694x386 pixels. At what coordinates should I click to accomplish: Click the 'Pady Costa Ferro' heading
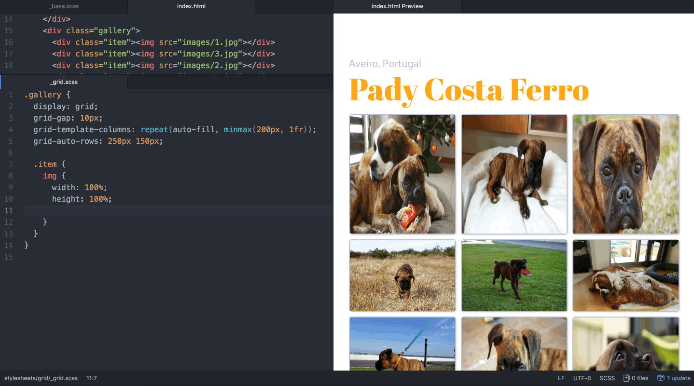(469, 90)
